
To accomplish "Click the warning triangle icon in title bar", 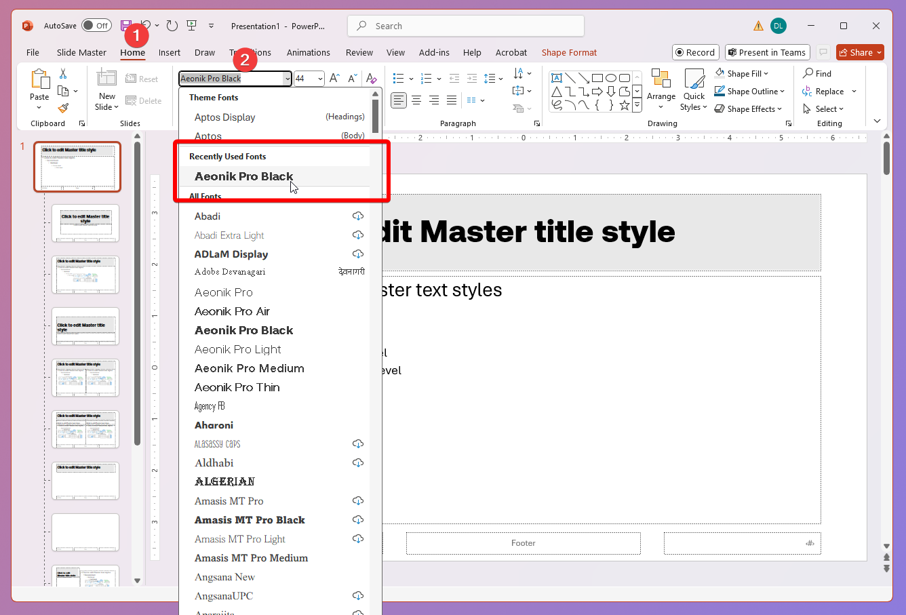I will tap(758, 26).
